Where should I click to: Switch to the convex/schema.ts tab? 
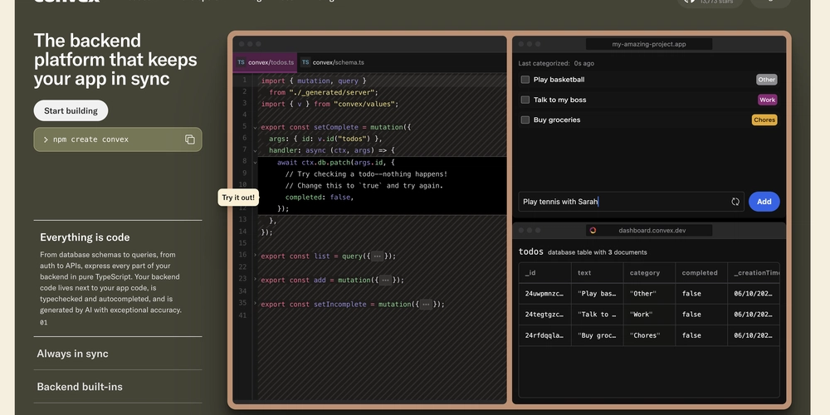[333, 62]
